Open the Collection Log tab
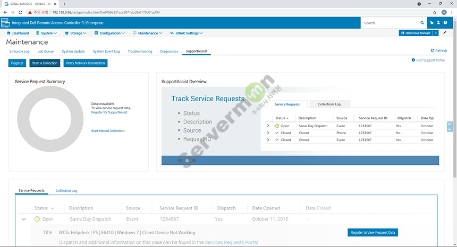The height and width of the screenshot is (247, 457). [x=66, y=191]
